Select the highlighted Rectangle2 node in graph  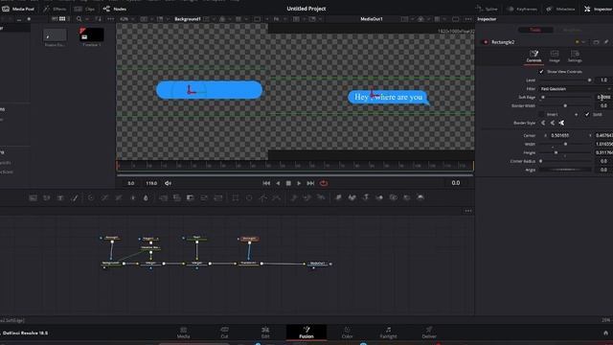249,239
